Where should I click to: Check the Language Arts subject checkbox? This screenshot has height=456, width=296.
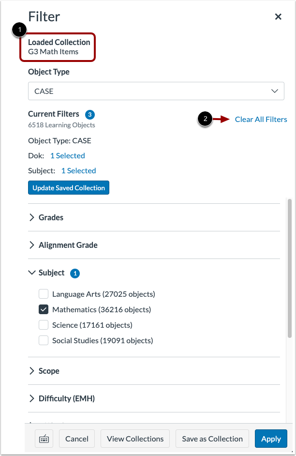44,294
